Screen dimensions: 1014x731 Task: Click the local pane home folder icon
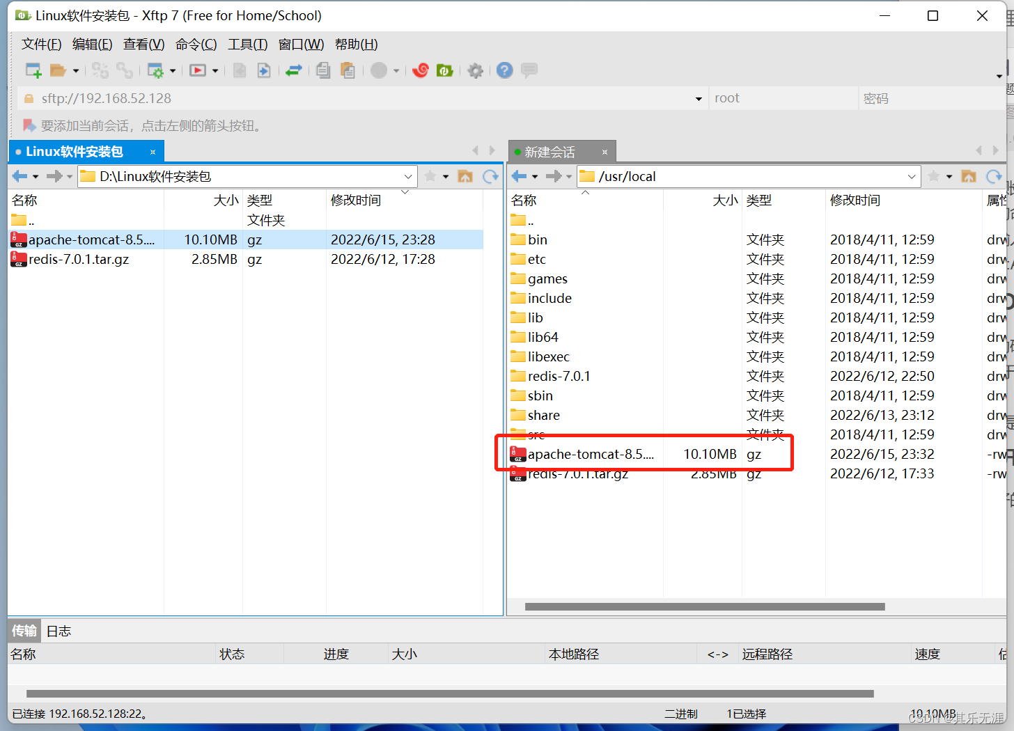(465, 177)
